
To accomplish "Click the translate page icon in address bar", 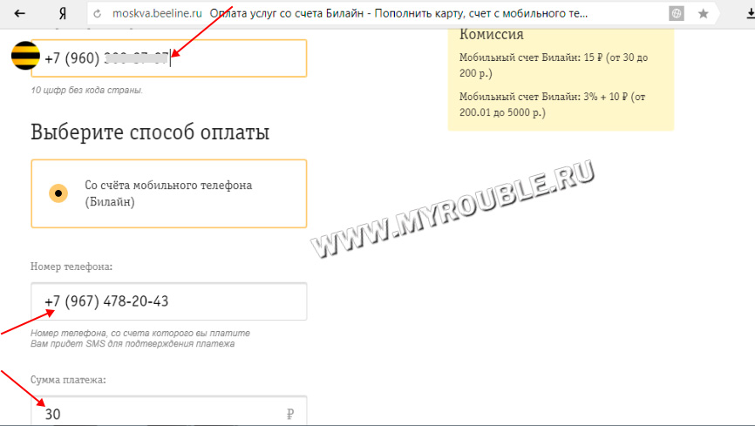I will tap(677, 14).
